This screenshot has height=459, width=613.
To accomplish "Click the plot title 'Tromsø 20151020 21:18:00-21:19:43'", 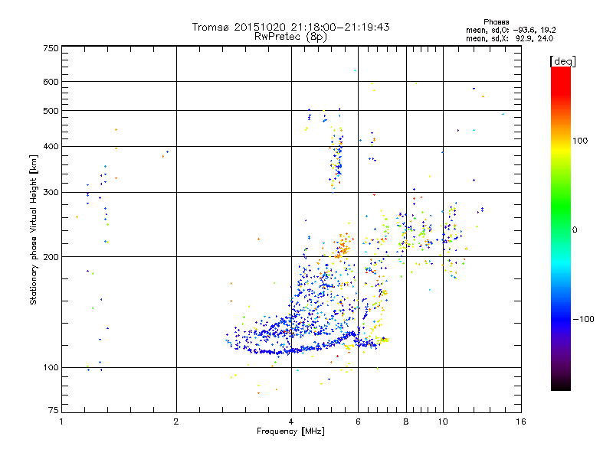I will pyautogui.click(x=290, y=27).
